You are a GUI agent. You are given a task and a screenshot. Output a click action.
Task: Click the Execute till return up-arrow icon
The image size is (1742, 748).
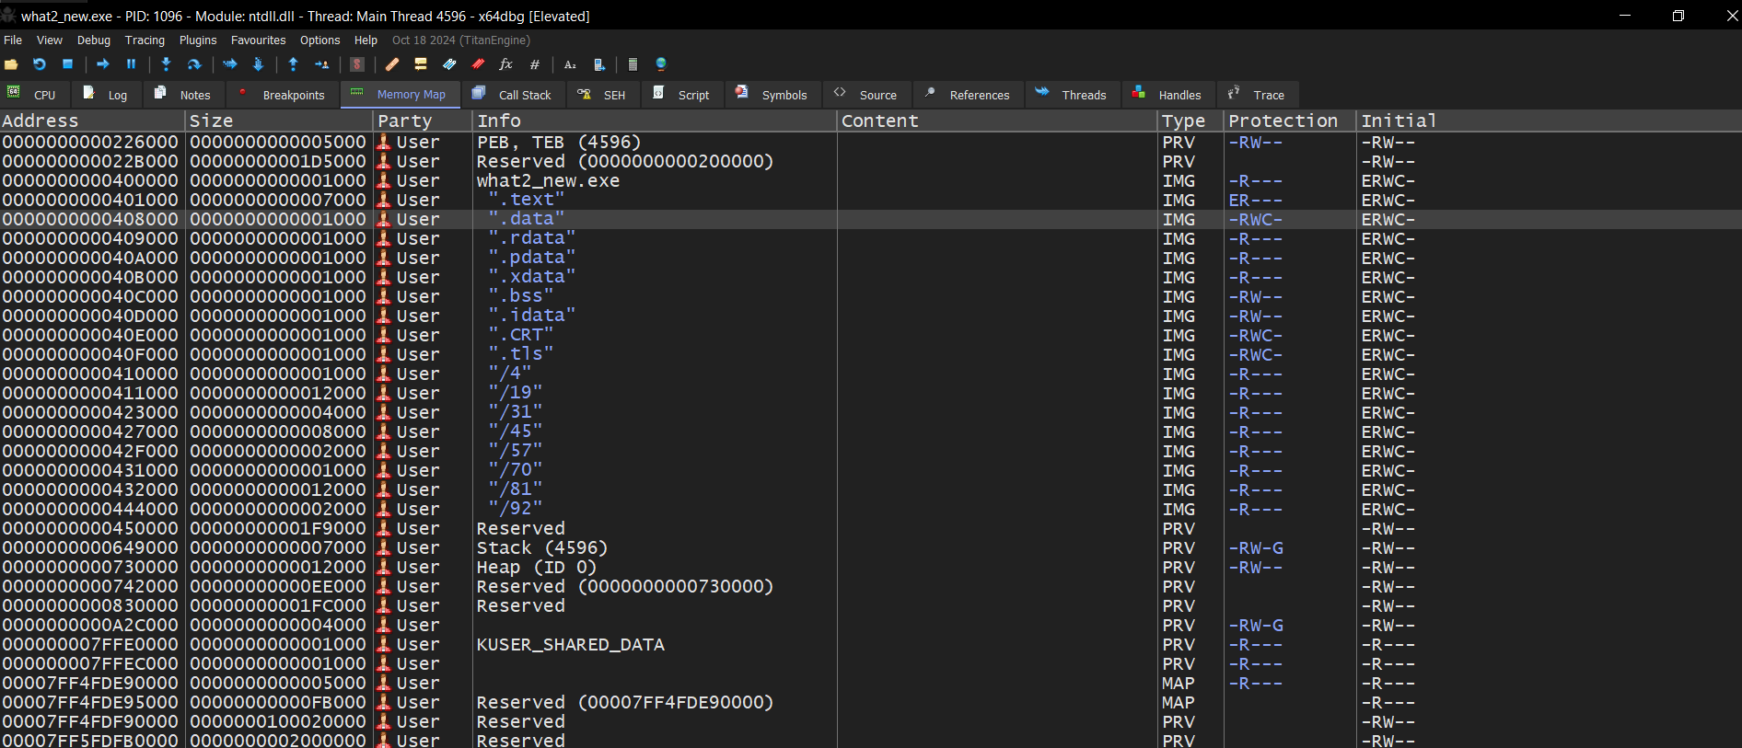coord(293,64)
